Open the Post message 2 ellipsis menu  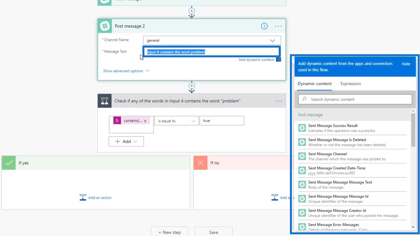[x=278, y=26]
